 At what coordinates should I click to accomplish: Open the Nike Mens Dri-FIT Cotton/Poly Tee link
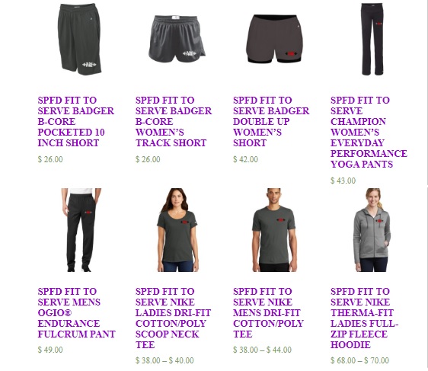coord(268,312)
